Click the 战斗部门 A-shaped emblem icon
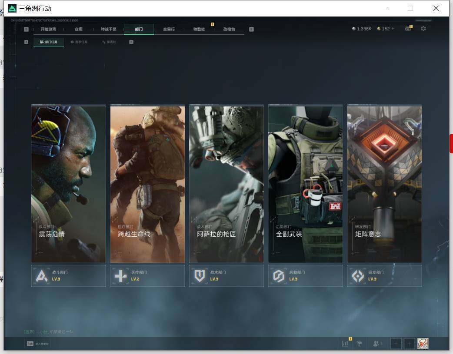Image resolution: width=453 pixels, height=354 pixels. click(42, 276)
